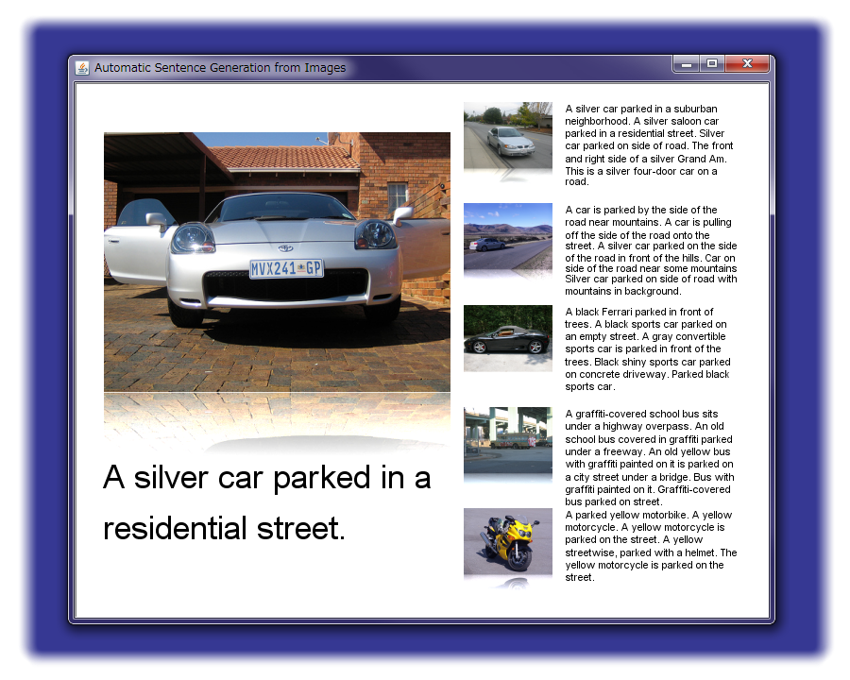Click caption starting "A black Ferrari parked in front"
Viewport: 850px width, 680px height.
click(648, 349)
